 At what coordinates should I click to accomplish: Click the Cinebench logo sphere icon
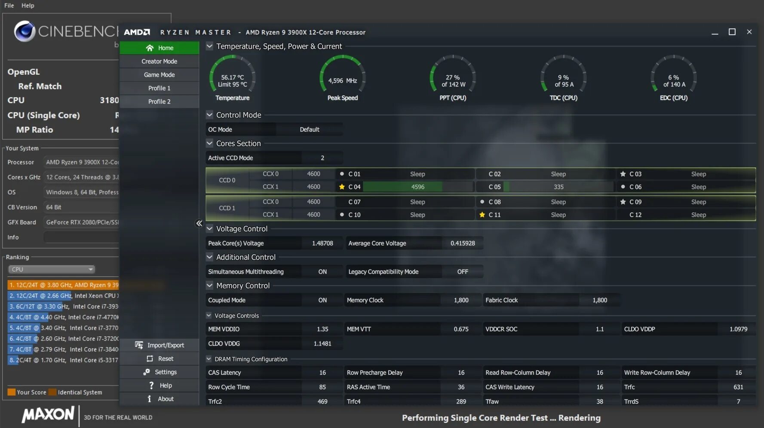coord(25,31)
